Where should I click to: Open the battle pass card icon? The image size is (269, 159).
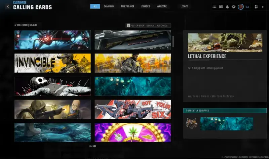(x=221, y=6)
